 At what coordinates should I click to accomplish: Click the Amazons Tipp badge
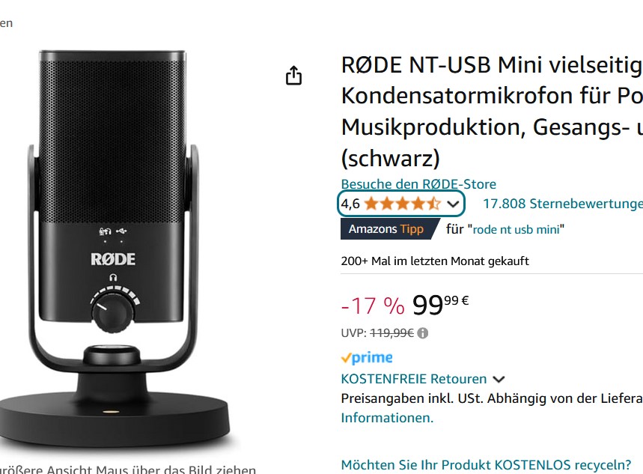point(386,229)
